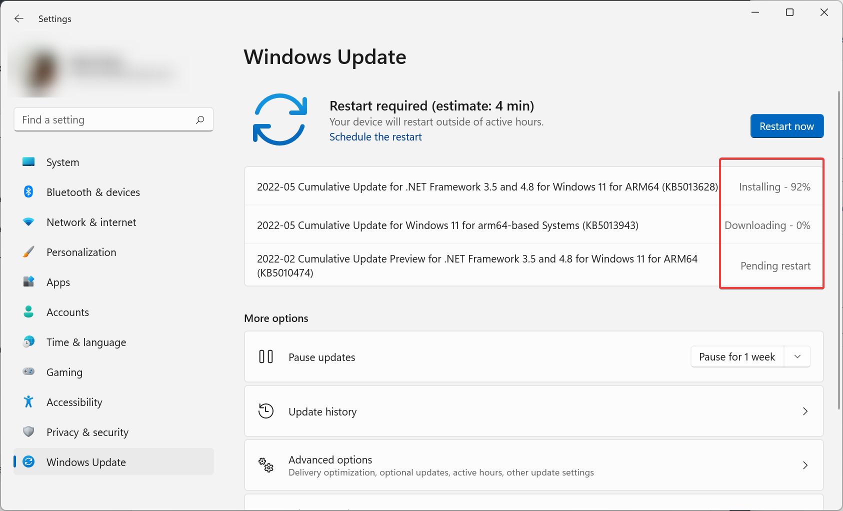The image size is (843, 511).
Task: Close the Settings window
Action: [824, 12]
